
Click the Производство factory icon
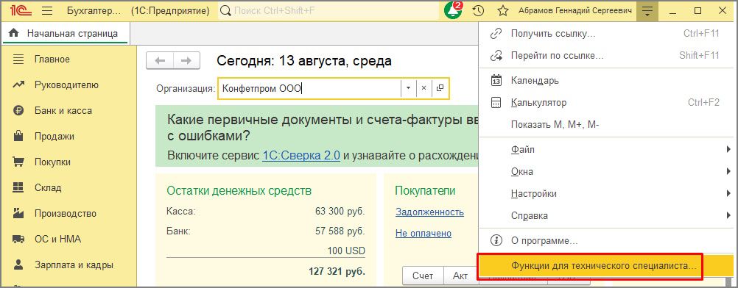coord(18,213)
